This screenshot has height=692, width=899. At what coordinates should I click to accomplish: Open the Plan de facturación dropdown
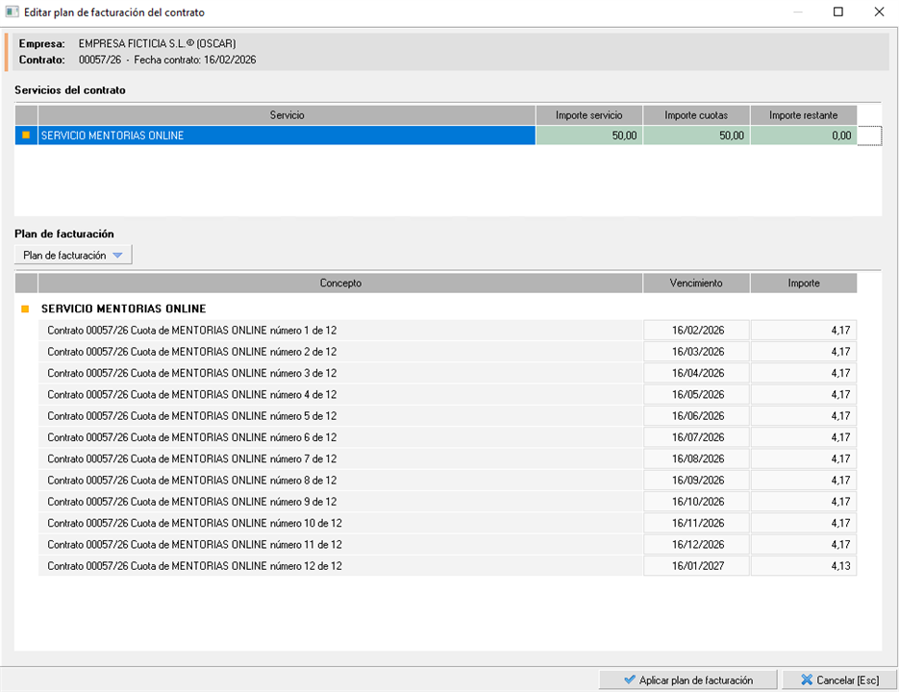pyautogui.click(x=73, y=256)
